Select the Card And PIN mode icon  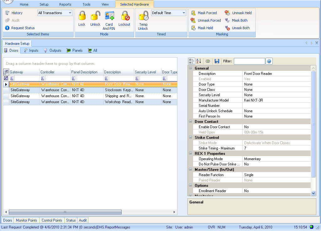(x=109, y=16)
